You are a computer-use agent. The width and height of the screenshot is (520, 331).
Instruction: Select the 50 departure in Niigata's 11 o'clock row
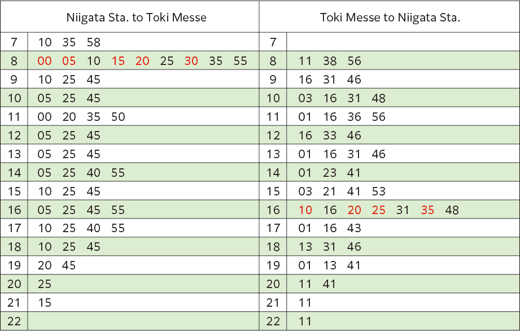[x=119, y=117]
